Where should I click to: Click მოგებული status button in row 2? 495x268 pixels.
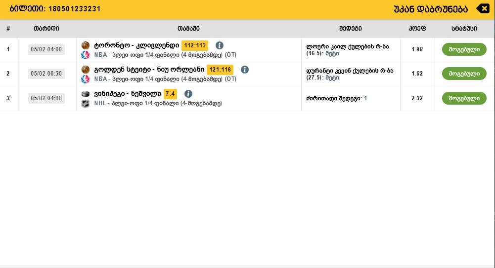click(464, 74)
